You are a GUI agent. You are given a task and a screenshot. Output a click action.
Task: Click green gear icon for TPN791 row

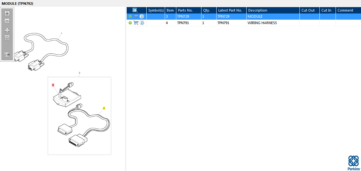coord(130,23)
